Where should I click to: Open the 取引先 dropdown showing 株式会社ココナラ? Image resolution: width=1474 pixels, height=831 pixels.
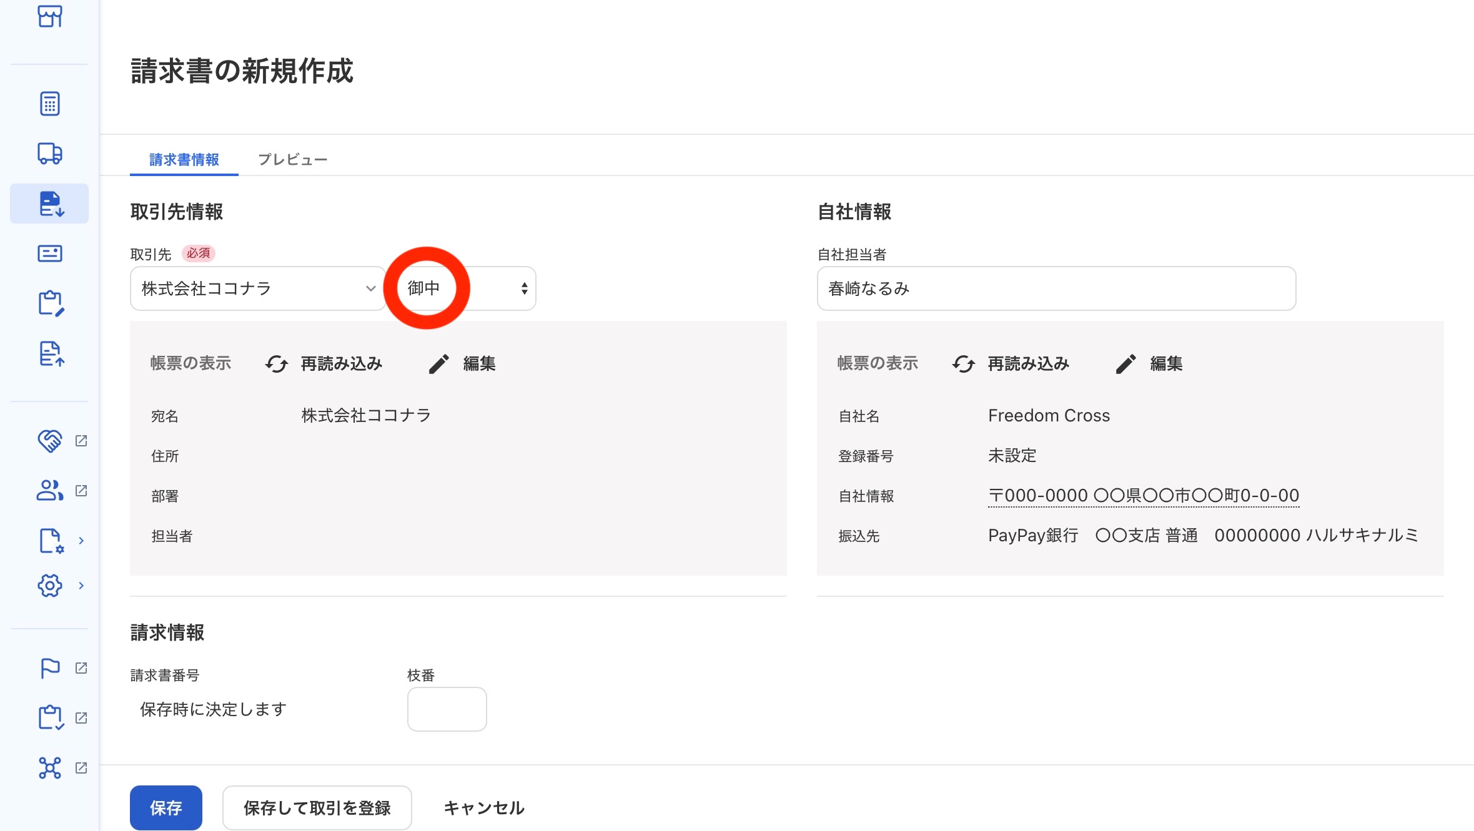point(257,288)
